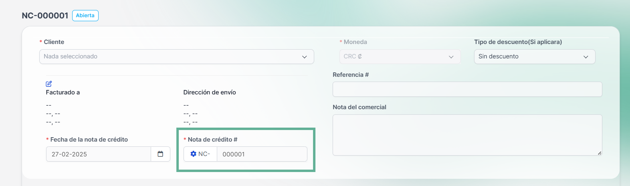The height and width of the screenshot is (186, 630).
Task: Click the NC-000001 page title
Action: click(45, 16)
